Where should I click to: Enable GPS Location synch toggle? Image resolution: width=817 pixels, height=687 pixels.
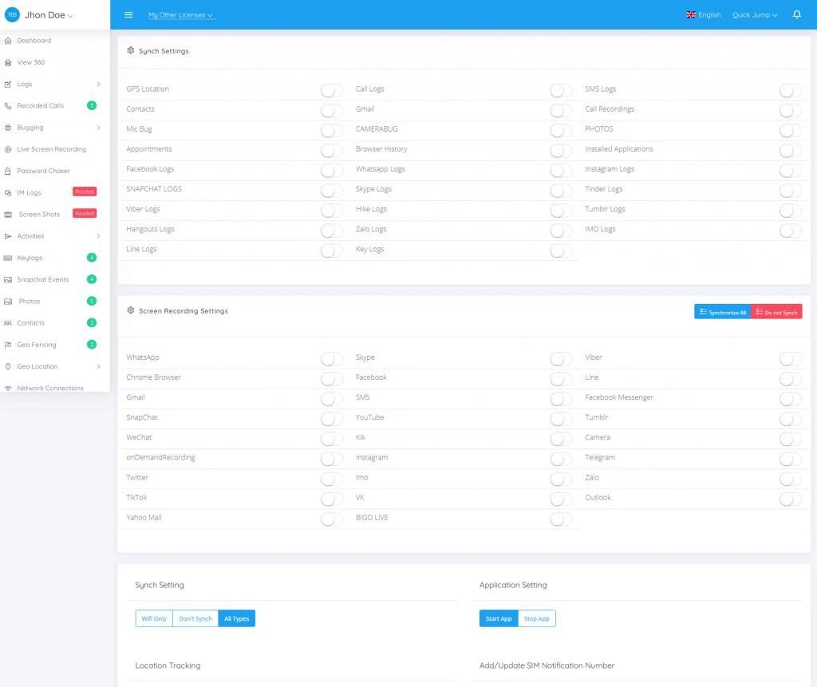pos(331,90)
